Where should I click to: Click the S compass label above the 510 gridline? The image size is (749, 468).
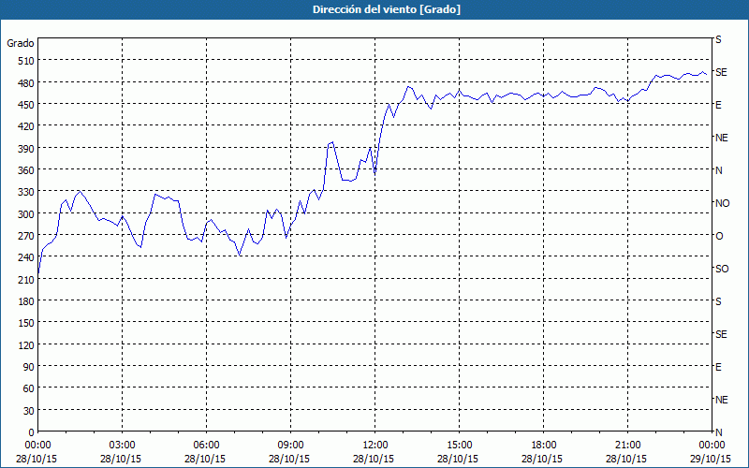[x=718, y=39]
